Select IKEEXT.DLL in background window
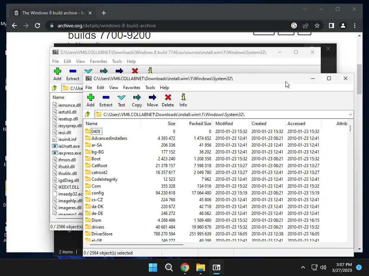Viewport: 369px width, 276px height. 69,187
